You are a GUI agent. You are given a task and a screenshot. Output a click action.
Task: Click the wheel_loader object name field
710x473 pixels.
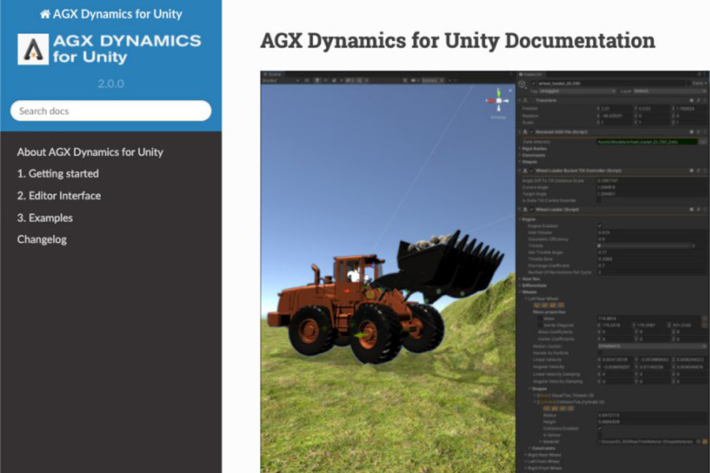point(611,84)
